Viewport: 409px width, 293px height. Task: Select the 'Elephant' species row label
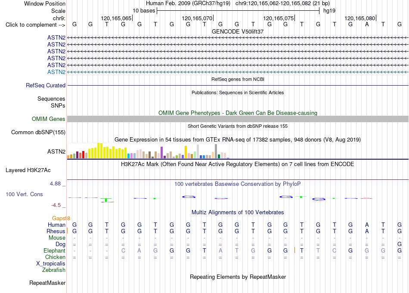[x=55, y=250]
